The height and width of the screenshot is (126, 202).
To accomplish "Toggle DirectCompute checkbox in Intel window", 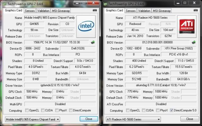I will click(70, 110).
